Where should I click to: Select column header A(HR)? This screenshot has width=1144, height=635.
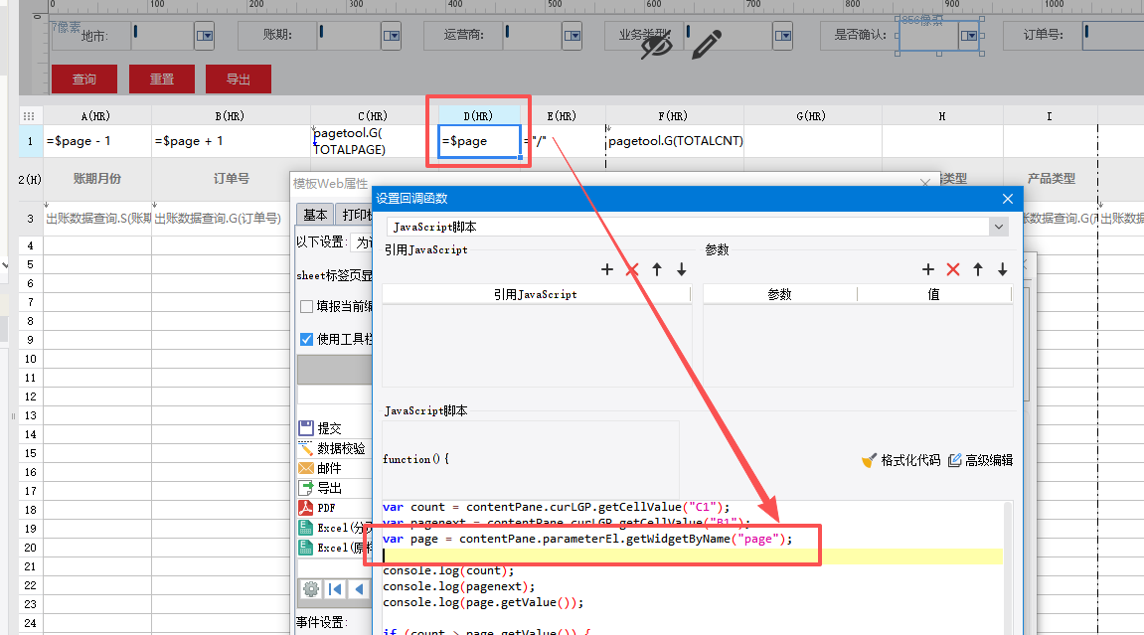click(x=95, y=116)
